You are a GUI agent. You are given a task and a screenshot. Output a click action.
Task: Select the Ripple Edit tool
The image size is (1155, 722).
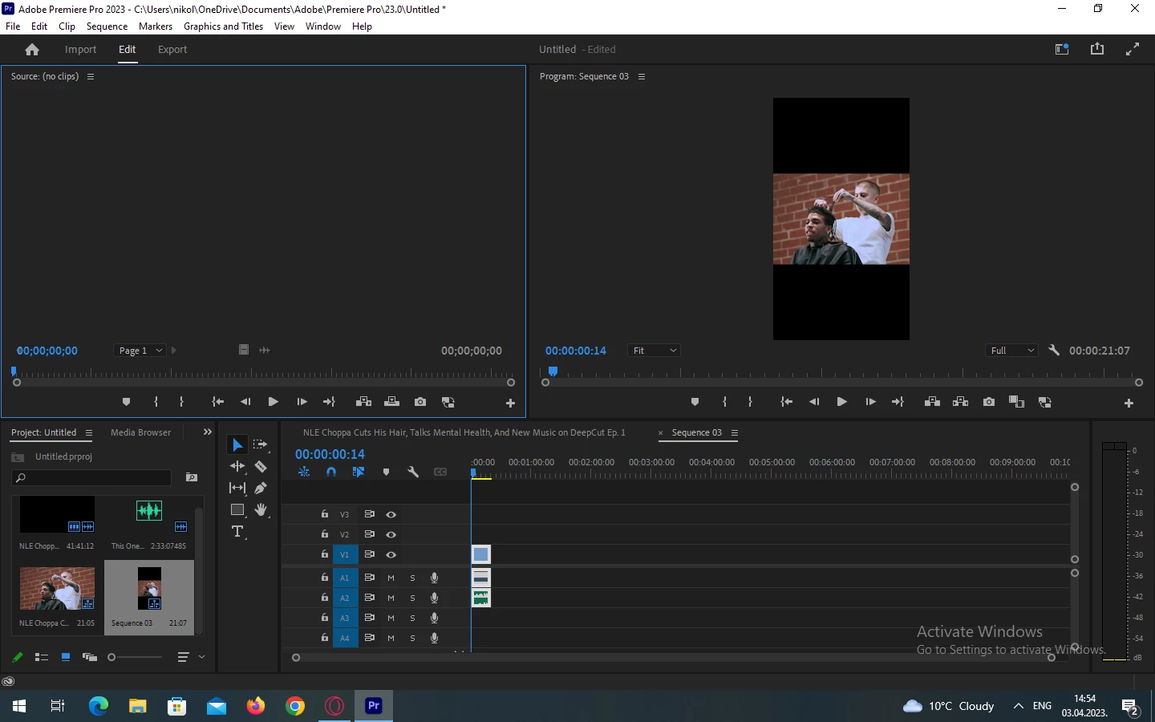(237, 466)
